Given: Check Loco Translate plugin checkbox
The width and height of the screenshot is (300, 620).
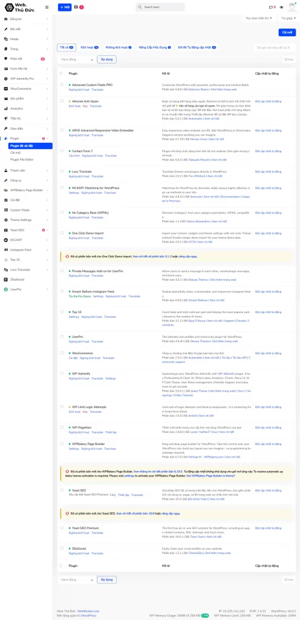Looking at the screenshot, I should click(62, 171).
